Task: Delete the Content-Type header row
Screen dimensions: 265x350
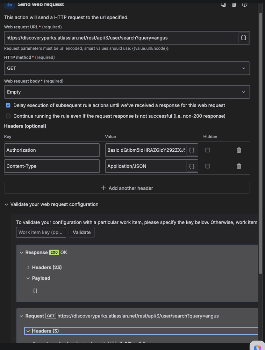Action: point(239,166)
